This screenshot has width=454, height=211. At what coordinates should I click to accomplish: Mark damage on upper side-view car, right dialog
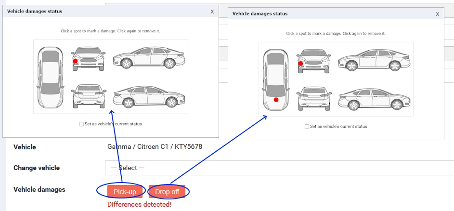click(x=374, y=60)
